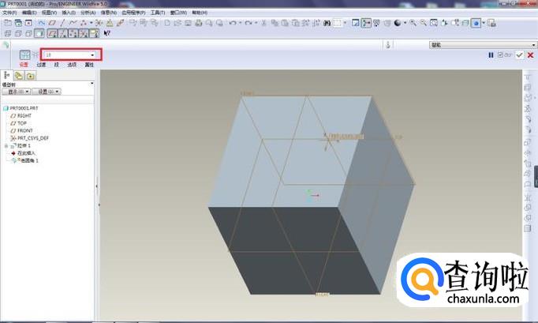
Task: Toggle datum plane display in the toolbar
Action: coord(52,34)
